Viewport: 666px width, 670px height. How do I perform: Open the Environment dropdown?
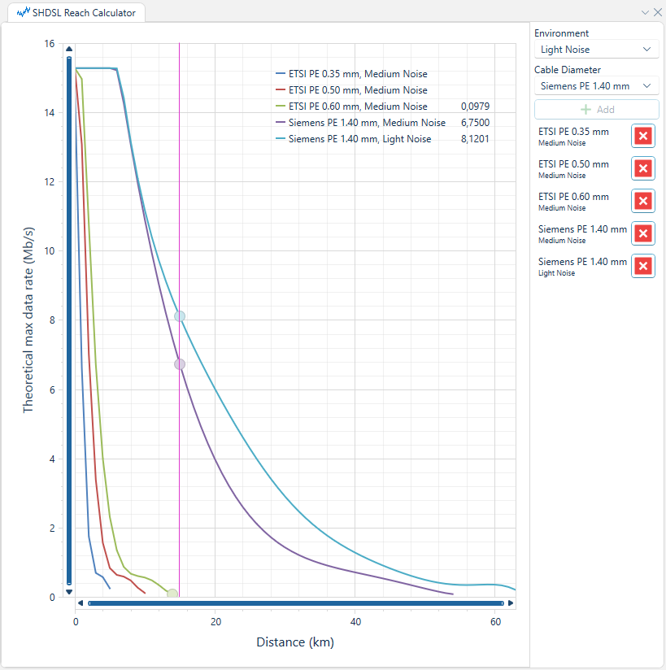(596, 50)
